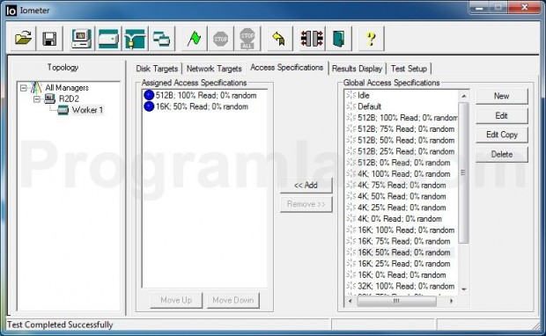Click the global list scroll down arrow

click(x=463, y=289)
